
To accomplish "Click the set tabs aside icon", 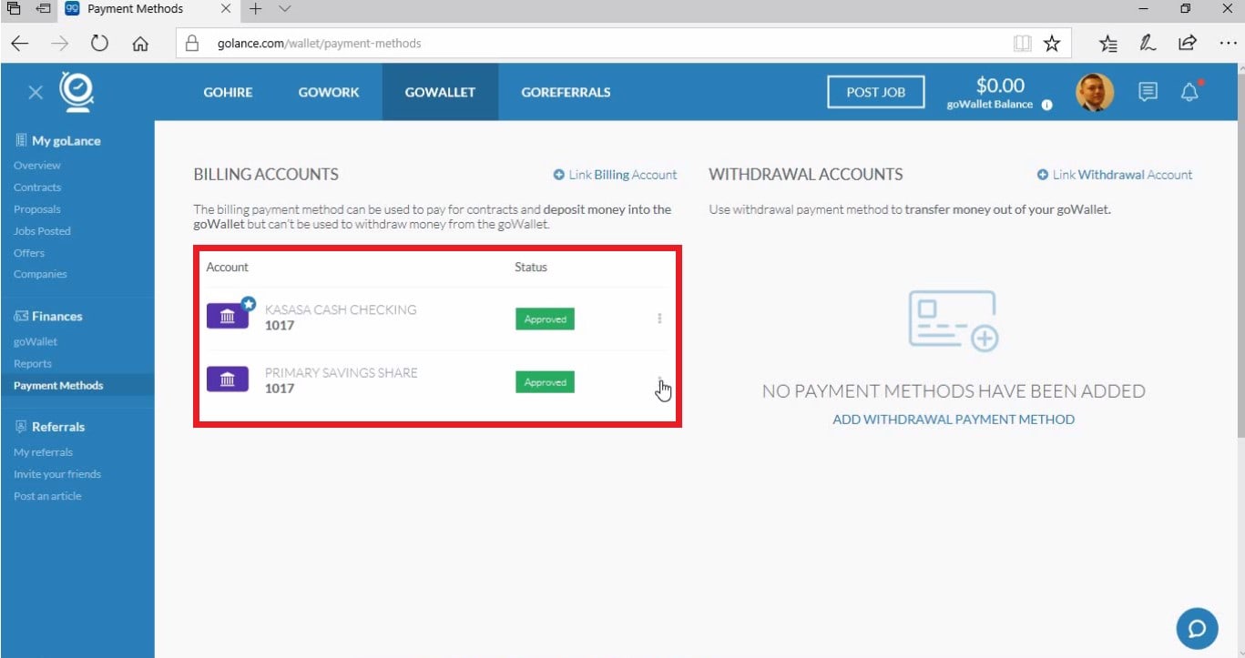I will tap(43, 9).
